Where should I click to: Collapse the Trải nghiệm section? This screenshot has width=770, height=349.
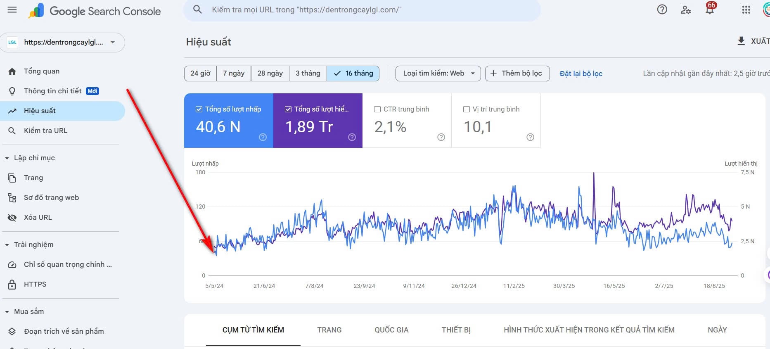[x=7, y=245]
